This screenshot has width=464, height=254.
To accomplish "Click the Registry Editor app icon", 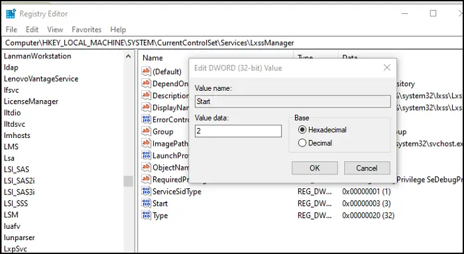I will coord(11,14).
